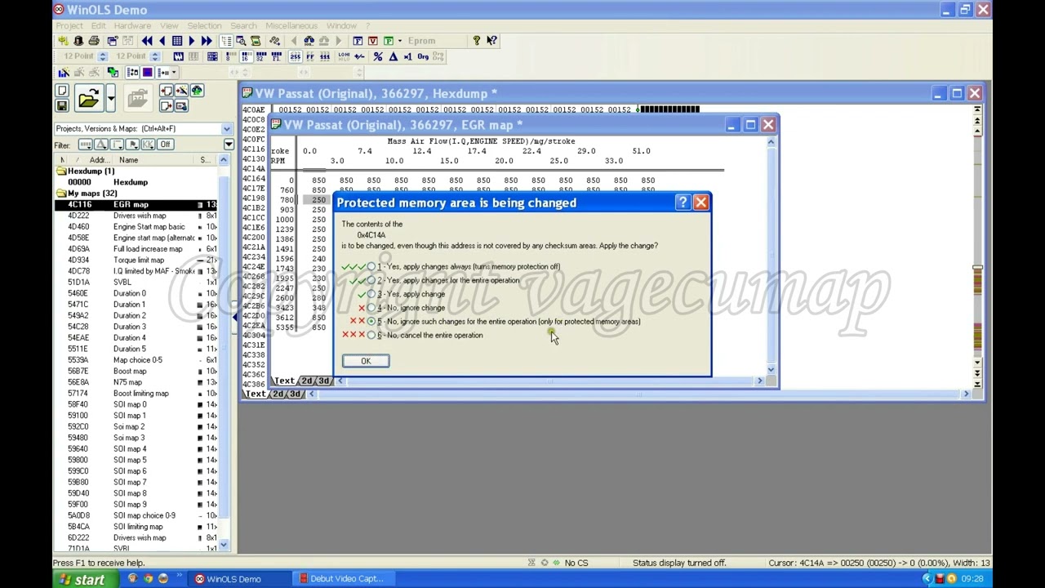1045x588 pixels.
Task: Click the open project folder icon
Action: 88,99
